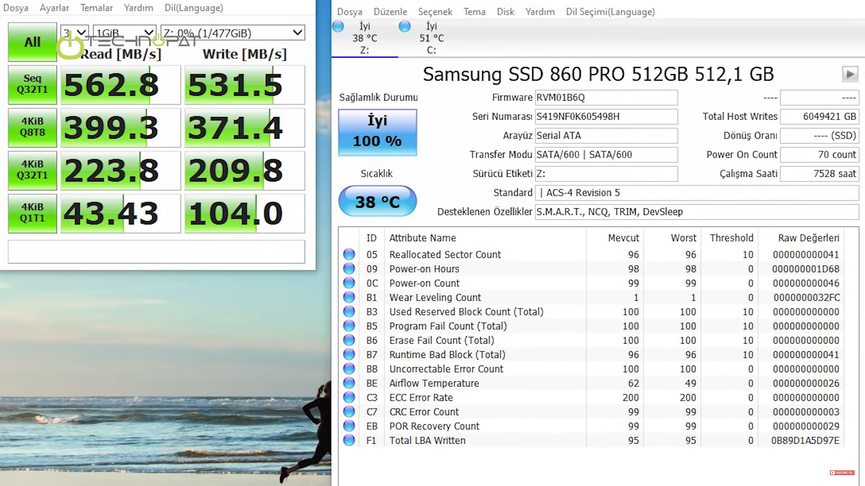Click the Desteklenen Özellikler field
Screen dimensions: 865x486
pyautogui.click(x=697, y=212)
